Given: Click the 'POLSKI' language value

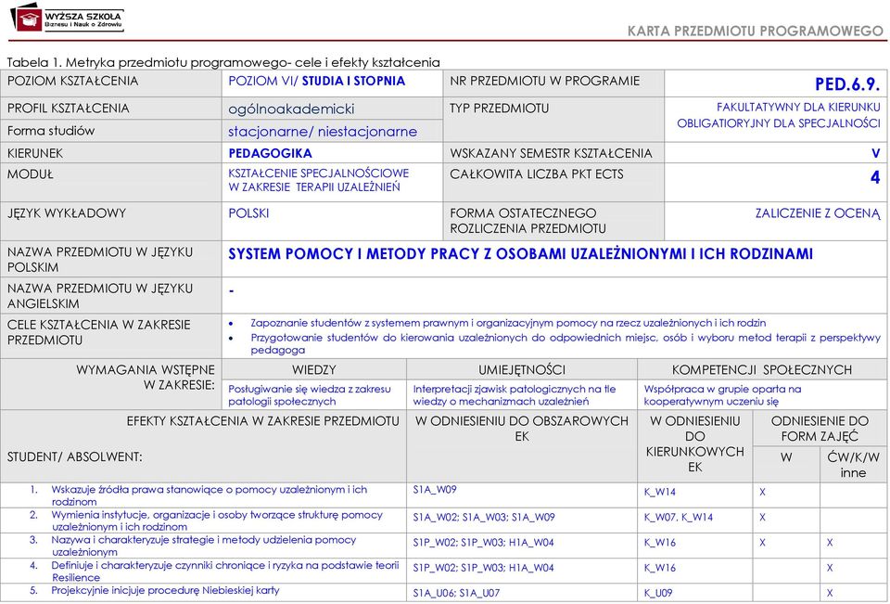Looking at the screenshot, I should 248,213.
